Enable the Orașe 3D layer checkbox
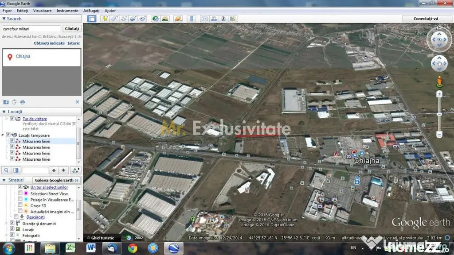The height and width of the screenshot is (255, 454). [20, 205]
